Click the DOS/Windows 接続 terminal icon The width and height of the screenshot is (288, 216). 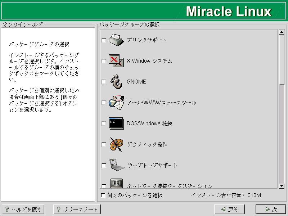click(116, 123)
